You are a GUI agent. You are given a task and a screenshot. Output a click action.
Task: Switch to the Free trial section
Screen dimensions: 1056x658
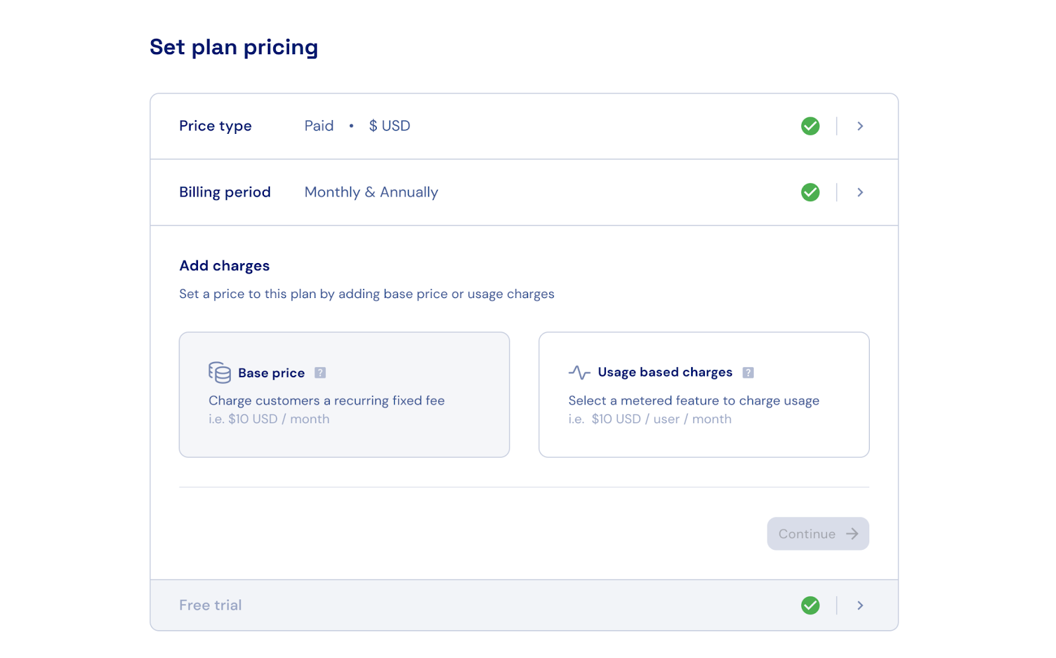[211, 605]
